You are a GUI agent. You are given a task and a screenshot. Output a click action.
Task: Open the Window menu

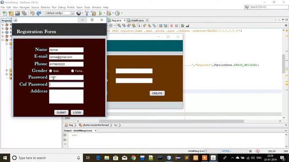97,7
